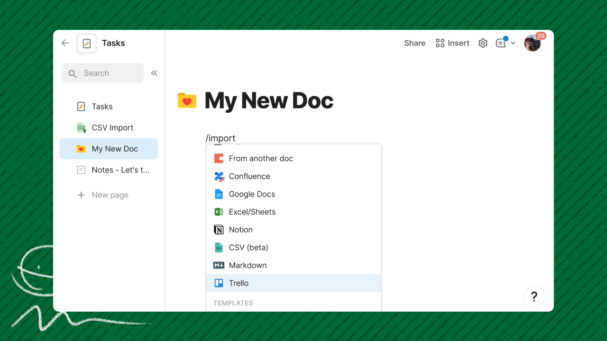The height and width of the screenshot is (341, 607).
Task: Click the Tasks doc title in header
Action: (113, 43)
